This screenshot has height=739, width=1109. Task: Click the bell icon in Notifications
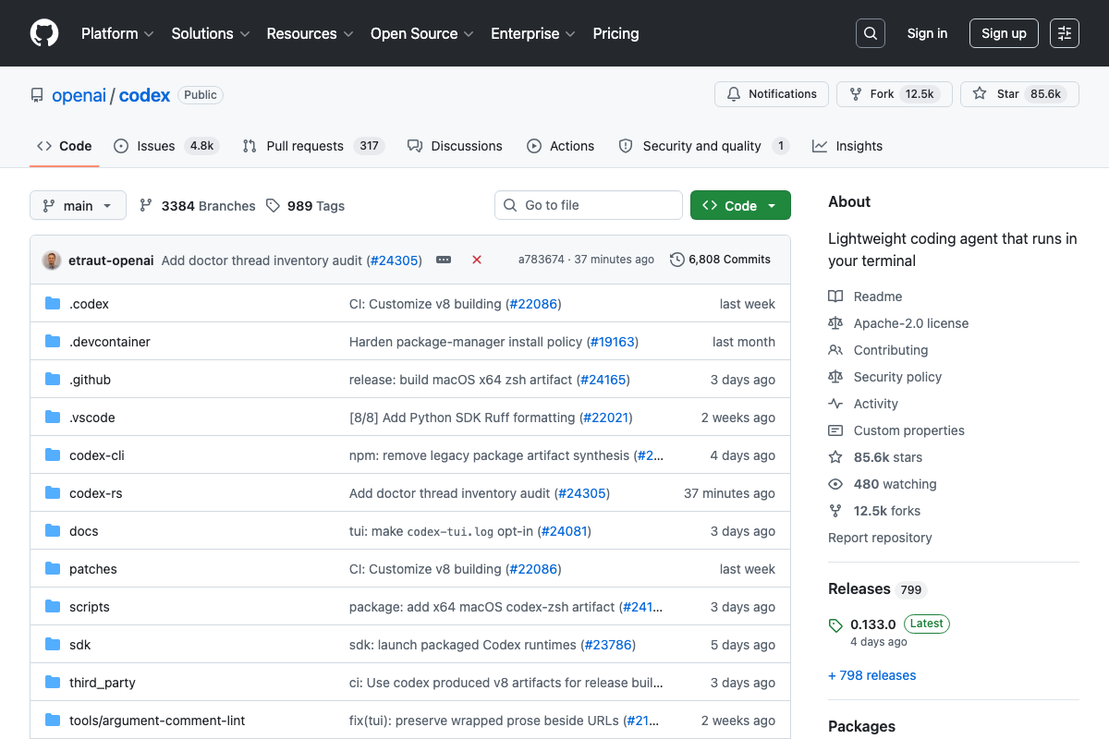pyautogui.click(x=734, y=94)
